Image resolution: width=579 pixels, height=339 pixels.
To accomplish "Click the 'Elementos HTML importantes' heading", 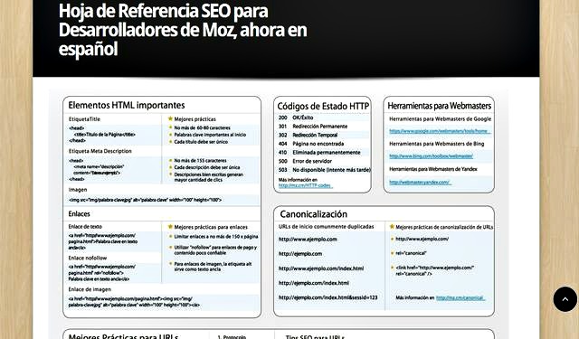I will tap(127, 105).
